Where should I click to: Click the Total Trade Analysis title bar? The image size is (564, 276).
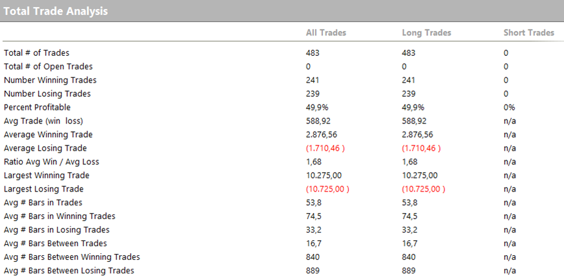pyautogui.click(x=56, y=11)
